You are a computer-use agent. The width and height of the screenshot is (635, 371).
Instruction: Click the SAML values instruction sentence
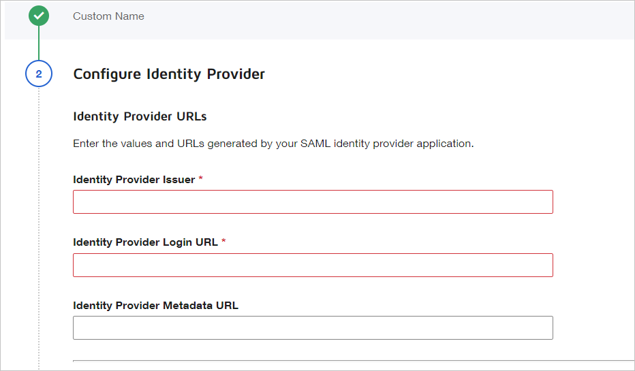pyautogui.click(x=273, y=144)
